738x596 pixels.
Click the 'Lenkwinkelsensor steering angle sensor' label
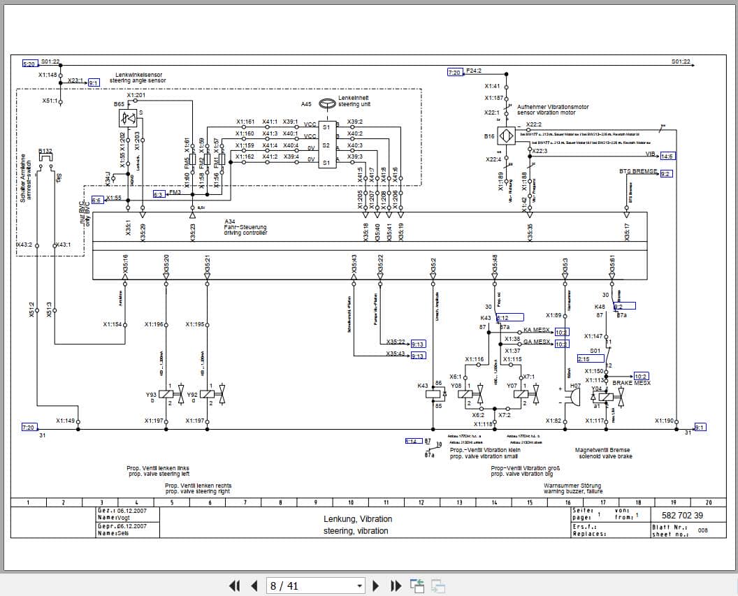click(x=138, y=78)
